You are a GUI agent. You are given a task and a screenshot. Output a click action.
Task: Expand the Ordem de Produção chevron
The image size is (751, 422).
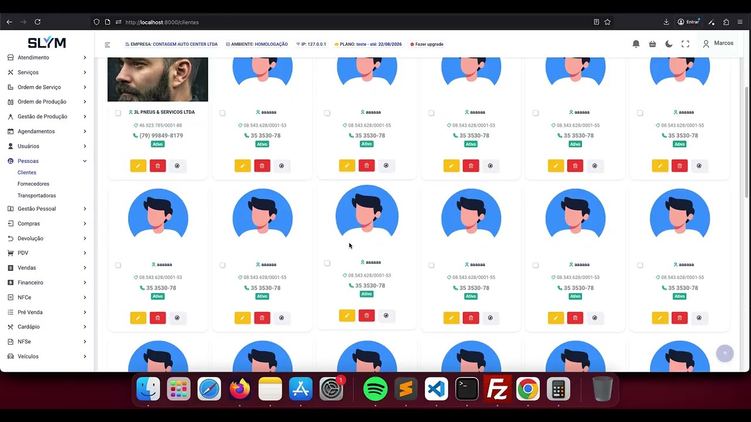[84, 102]
